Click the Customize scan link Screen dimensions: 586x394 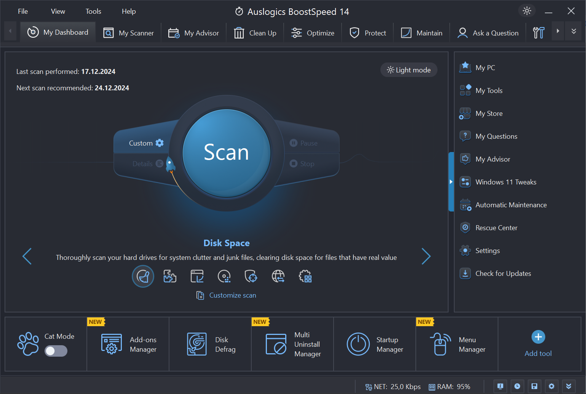pyautogui.click(x=232, y=295)
